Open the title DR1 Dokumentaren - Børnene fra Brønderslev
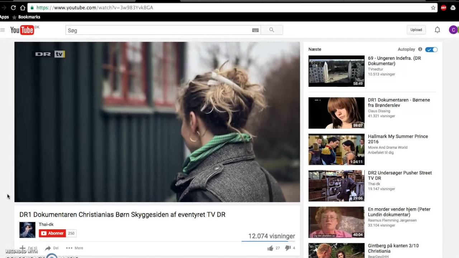This screenshot has height=258, width=459. coord(399,102)
